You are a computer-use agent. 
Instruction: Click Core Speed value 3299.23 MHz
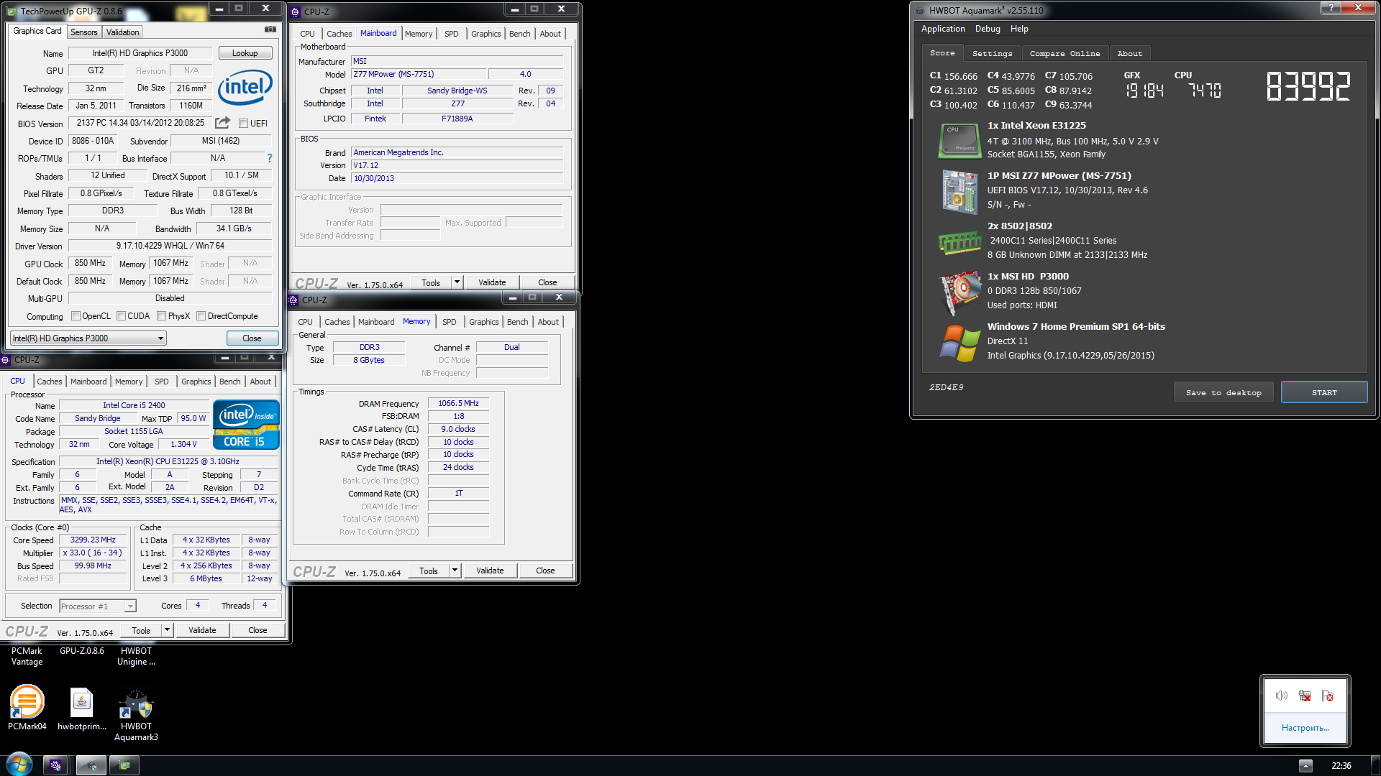click(x=93, y=540)
